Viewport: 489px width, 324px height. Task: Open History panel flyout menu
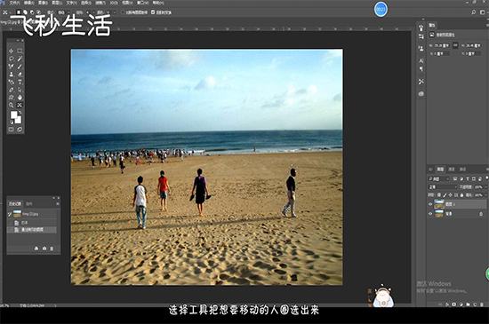[58, 204]
